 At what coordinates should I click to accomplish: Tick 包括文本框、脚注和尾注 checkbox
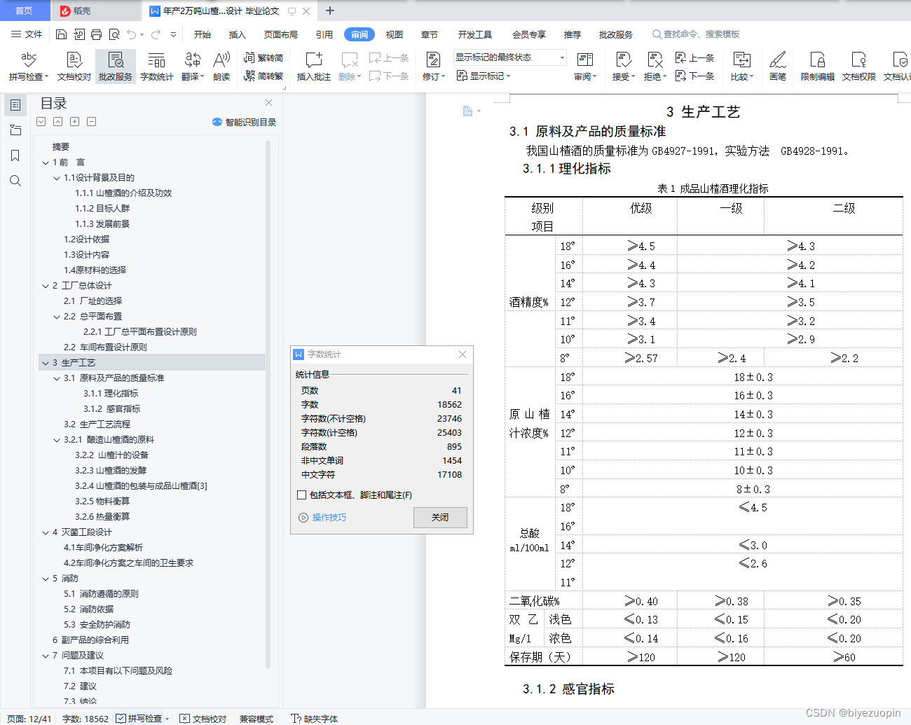(x=301, y=495)
